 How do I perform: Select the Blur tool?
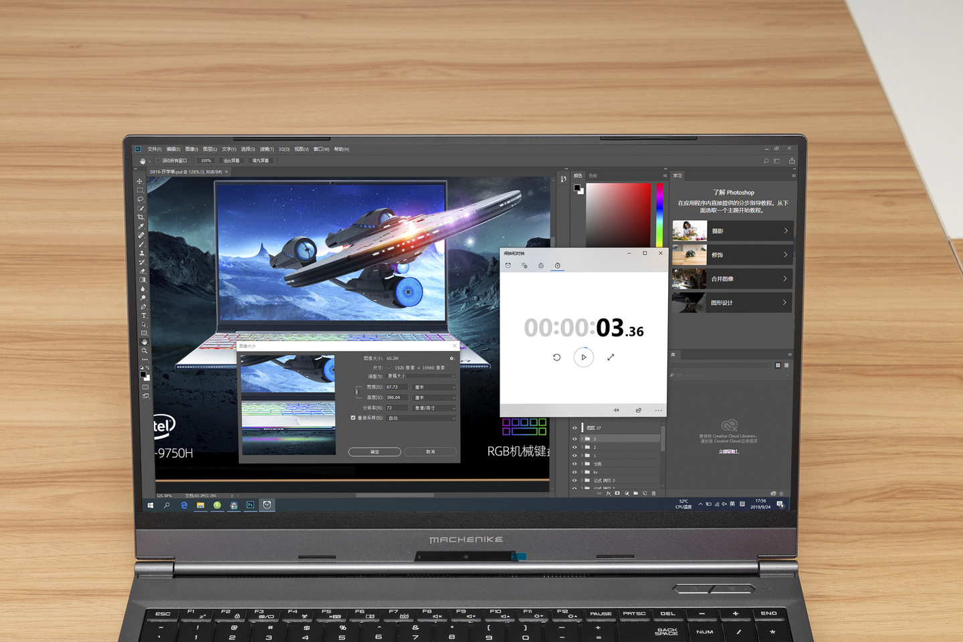click(x=142, y=289)
